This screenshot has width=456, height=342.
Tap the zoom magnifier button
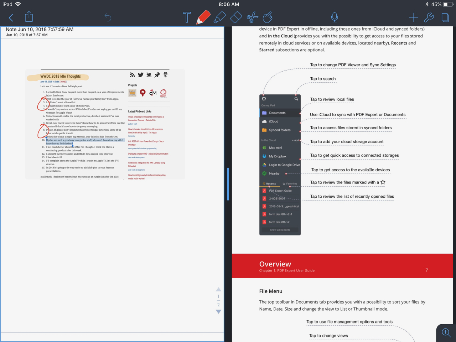pyautogui.click(x=446, y=333)
